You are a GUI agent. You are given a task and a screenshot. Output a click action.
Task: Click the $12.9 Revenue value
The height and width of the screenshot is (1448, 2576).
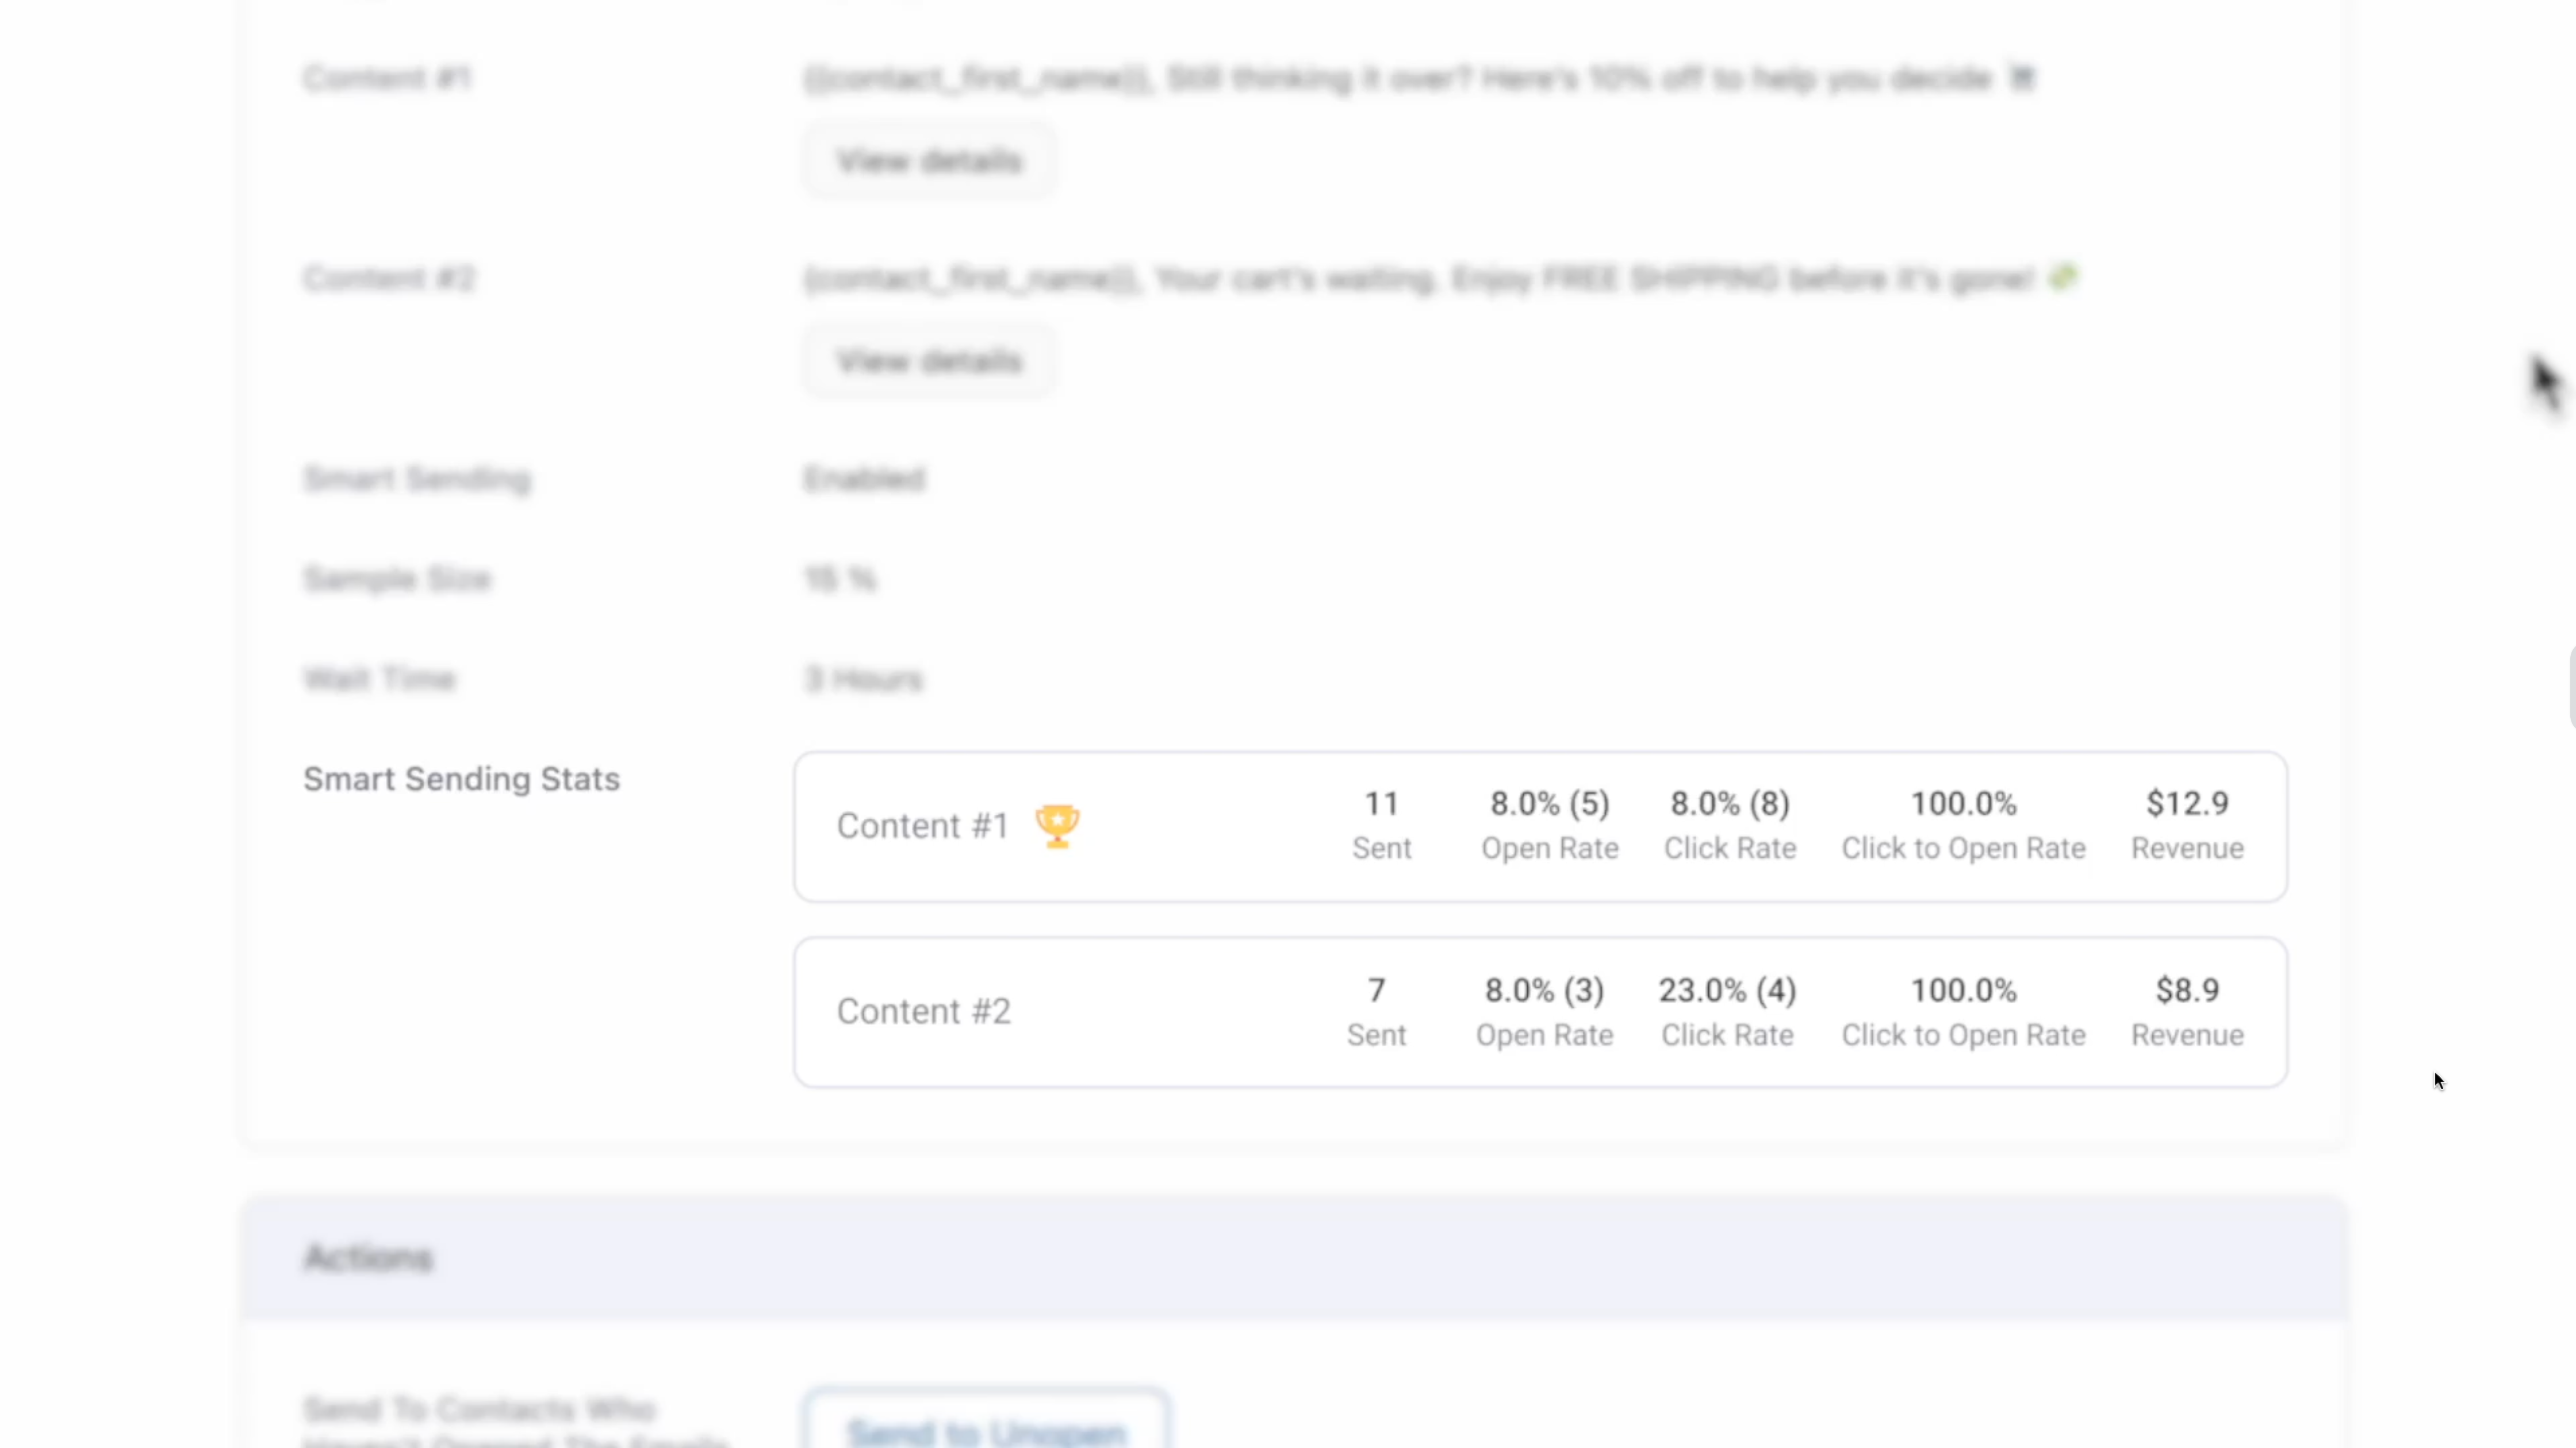[2187, 803]
